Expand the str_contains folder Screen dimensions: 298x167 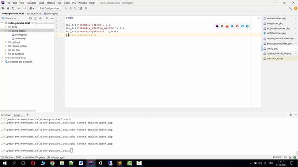pyautogui.click(x=6, y=54)
